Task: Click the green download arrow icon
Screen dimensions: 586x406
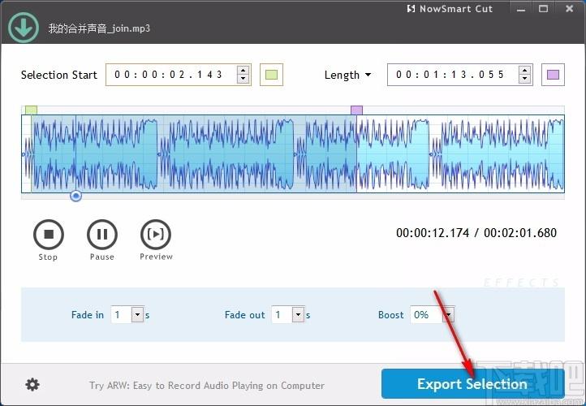Action: (x=24, y=28)
